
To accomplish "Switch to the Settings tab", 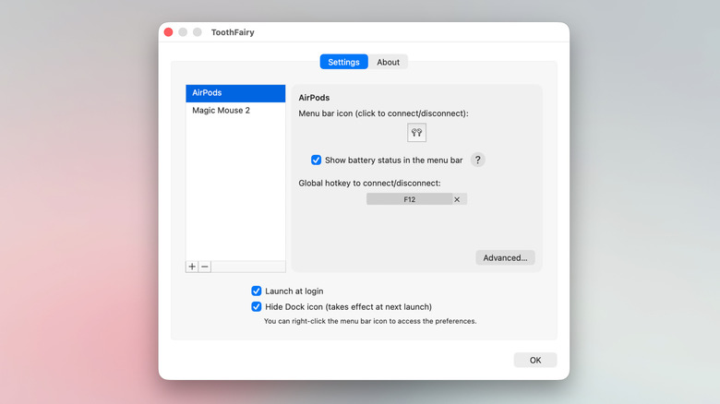I will (344, 62).
